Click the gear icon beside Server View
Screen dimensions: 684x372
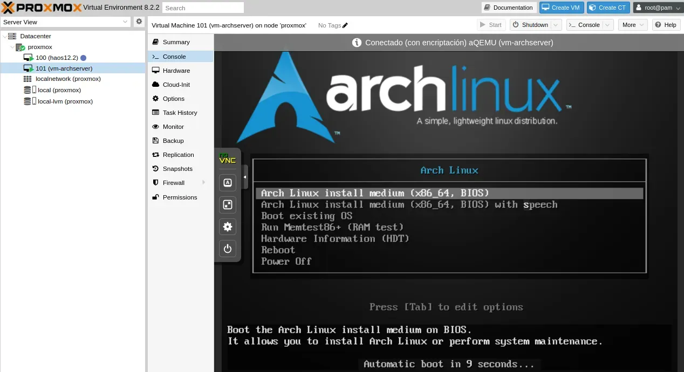coord(139,22)
